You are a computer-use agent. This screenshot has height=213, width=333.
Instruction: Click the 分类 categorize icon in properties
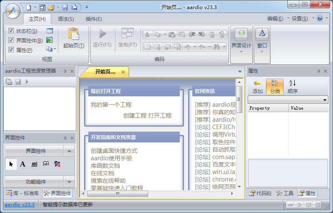pos(275,83)
